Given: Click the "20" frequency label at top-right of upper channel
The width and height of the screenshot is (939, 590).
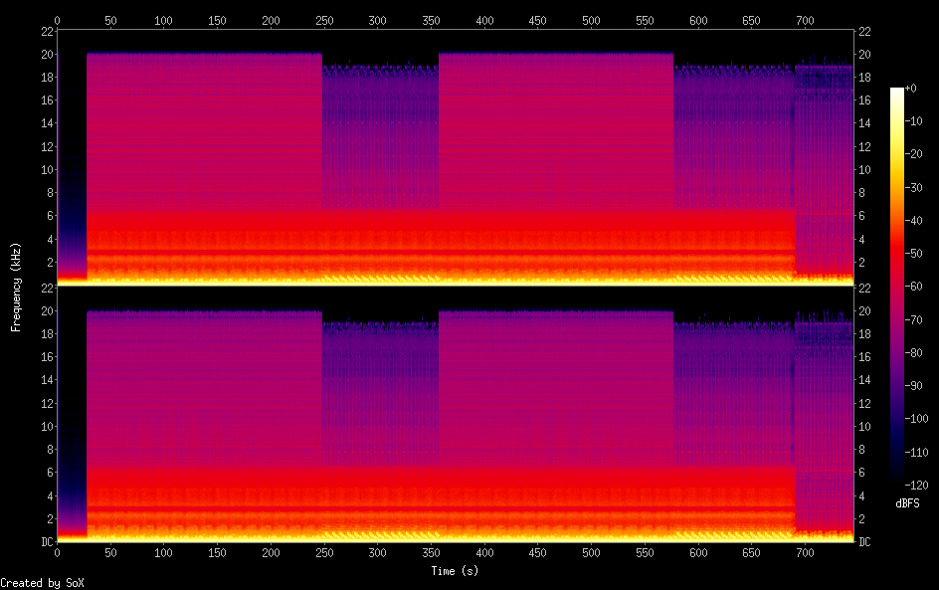Looking at the screenshot, I should point(865,54).
